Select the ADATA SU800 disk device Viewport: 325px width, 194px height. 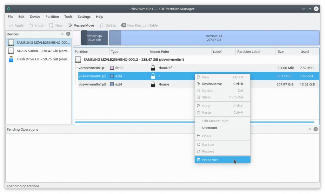[39, 51]
